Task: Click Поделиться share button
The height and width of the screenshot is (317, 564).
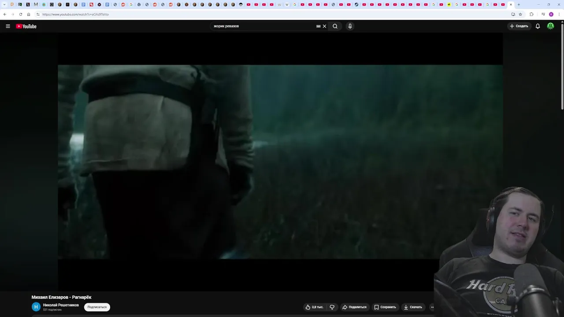Action: pyautogui.click(x=354, y=307)
